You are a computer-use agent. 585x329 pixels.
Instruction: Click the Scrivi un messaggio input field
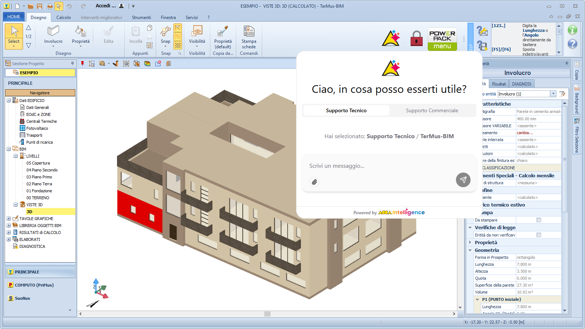click(x=380, y=166)
